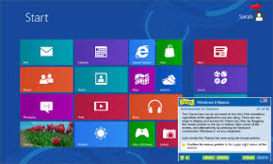The height and width of the screenshot is (164, 273).
Task: Open the SkyDrive cloud tile
Action: 169,79
